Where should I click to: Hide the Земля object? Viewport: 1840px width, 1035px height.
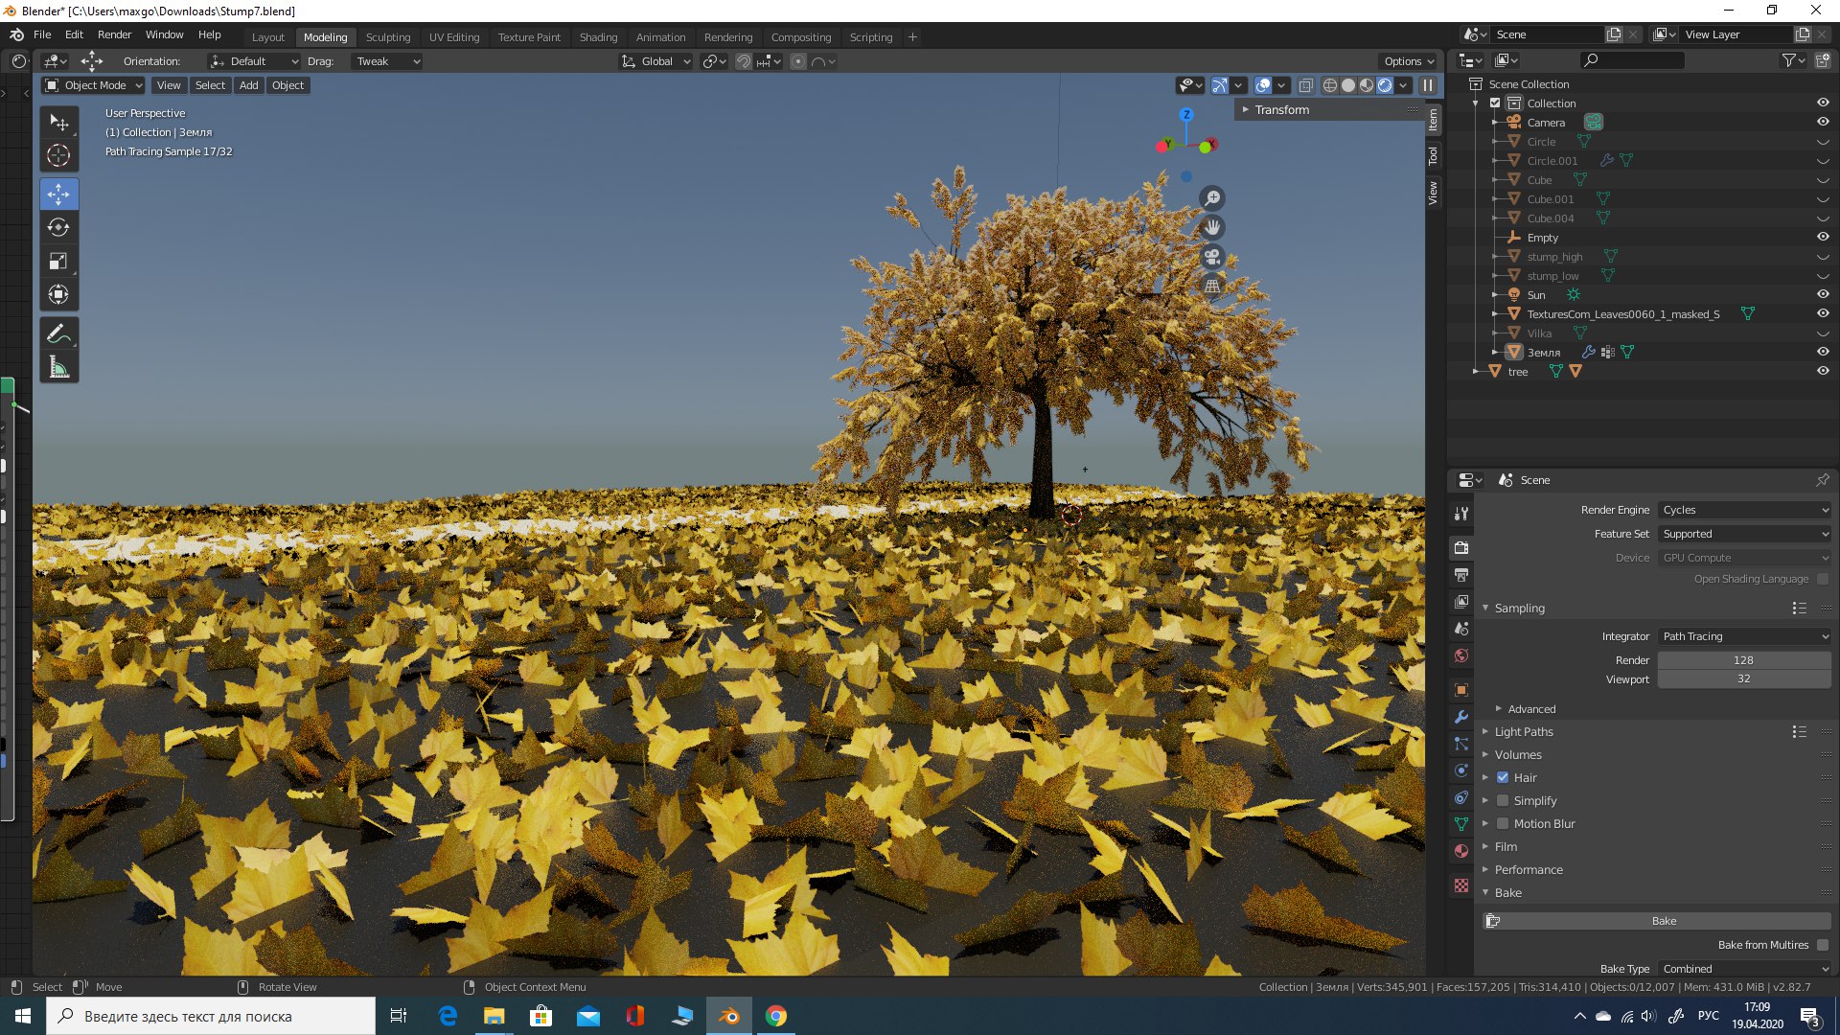pyautogui.click(x=1823, y=352)
